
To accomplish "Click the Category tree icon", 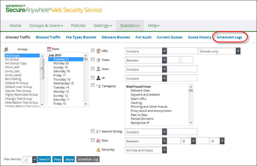I will (98, 86).
